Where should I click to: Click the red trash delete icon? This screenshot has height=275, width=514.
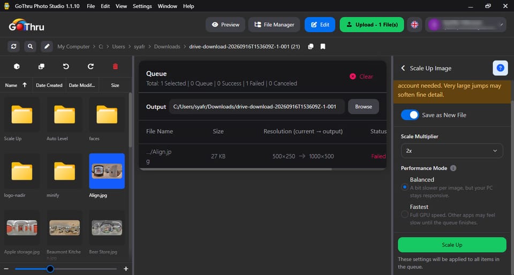coord(116,66)
